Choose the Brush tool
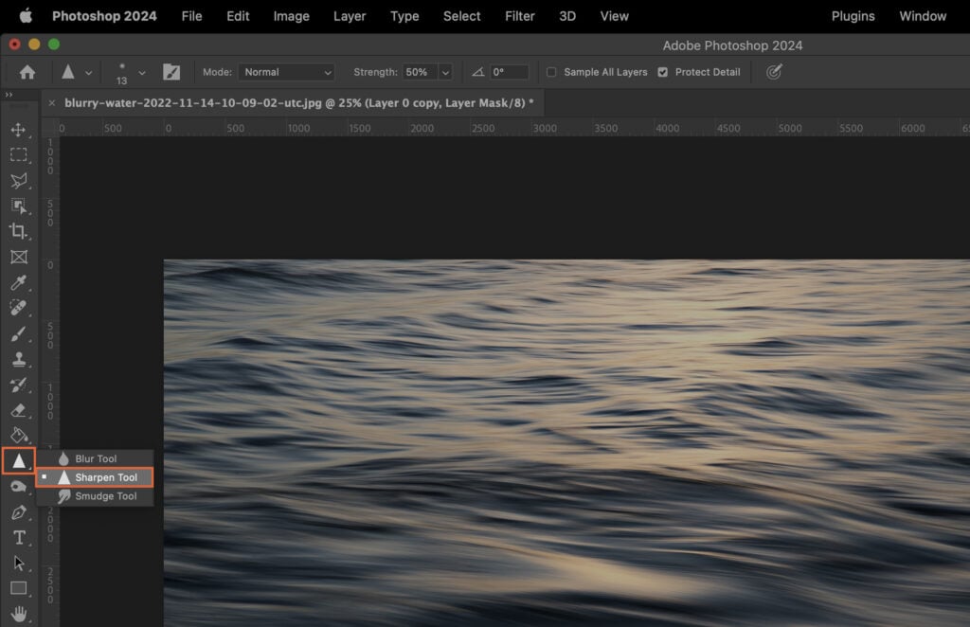 [19, 333]
